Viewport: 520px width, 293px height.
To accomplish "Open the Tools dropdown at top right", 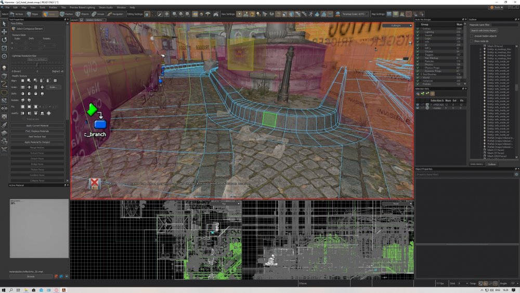I will [497, 7].
